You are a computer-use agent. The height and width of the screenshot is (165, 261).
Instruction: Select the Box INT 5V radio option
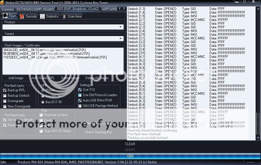(43, 96)
